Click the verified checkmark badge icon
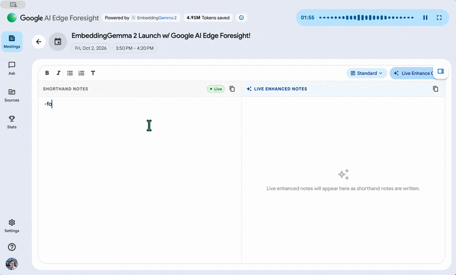456x275 pixels. tap(241, 18)
